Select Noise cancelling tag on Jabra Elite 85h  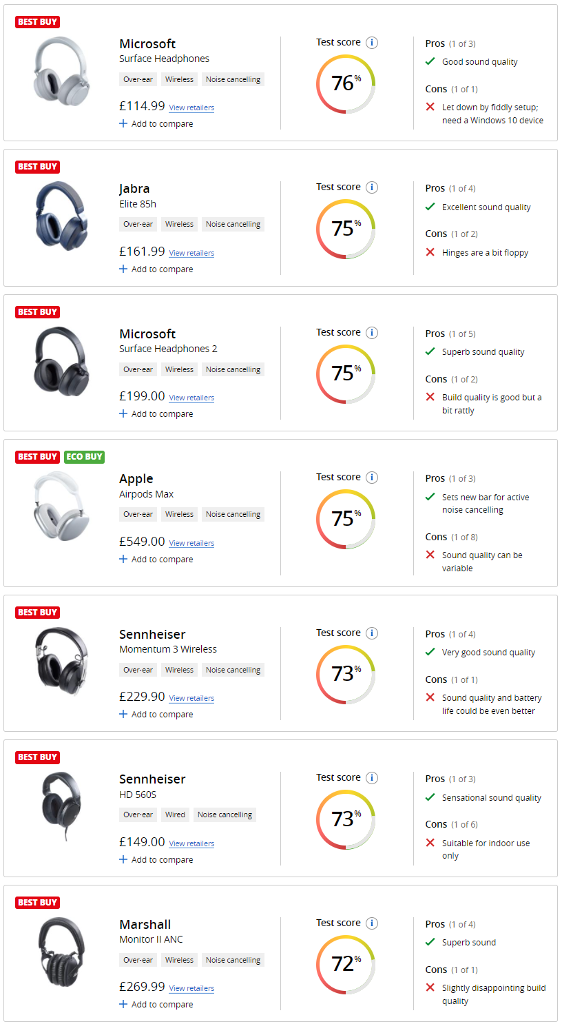[233, 224]
